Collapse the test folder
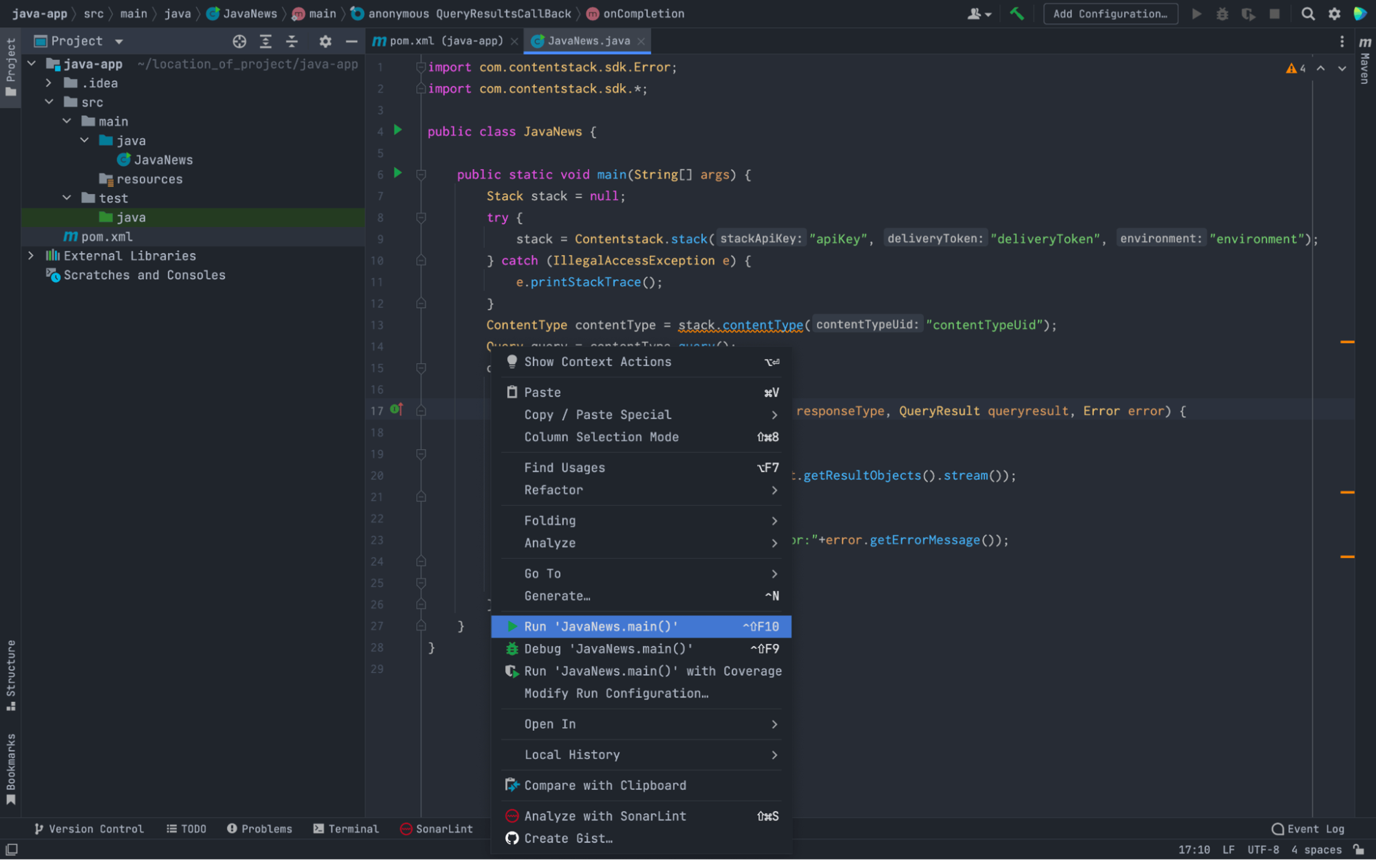Image resolution: width=1376 pixels, height=860 pixels. pos(67,197)
